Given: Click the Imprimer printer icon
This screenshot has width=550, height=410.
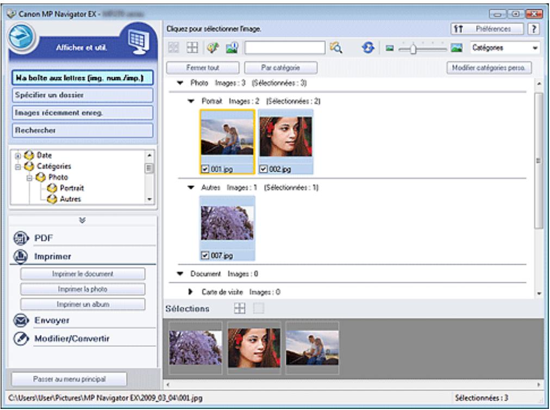Looking at the screenshot, I should 21,256.
